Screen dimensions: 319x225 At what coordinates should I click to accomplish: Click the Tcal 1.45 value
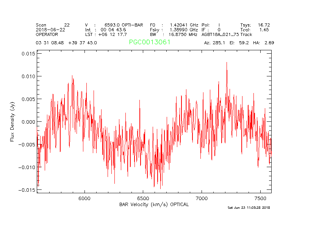click(x=255, y=29)
